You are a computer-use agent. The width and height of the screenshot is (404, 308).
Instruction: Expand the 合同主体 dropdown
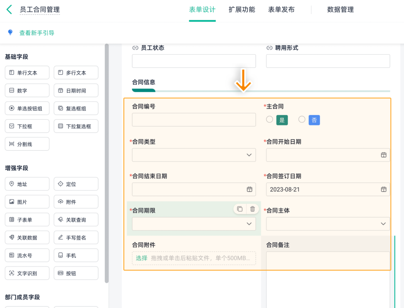(x=383, y=224)
